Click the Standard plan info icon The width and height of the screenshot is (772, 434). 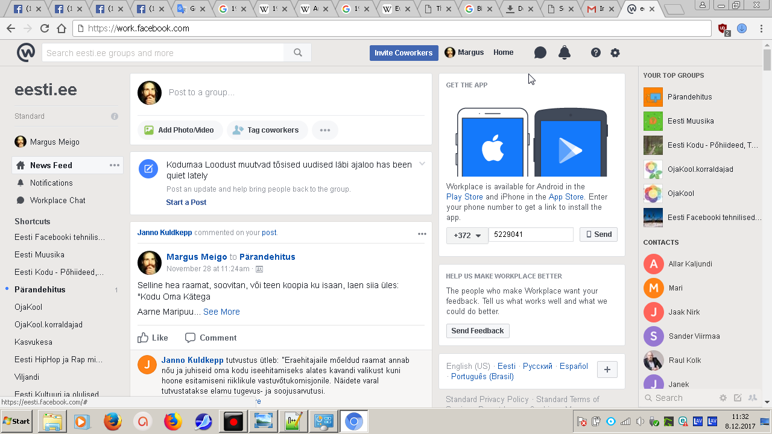tap(115, 116)
